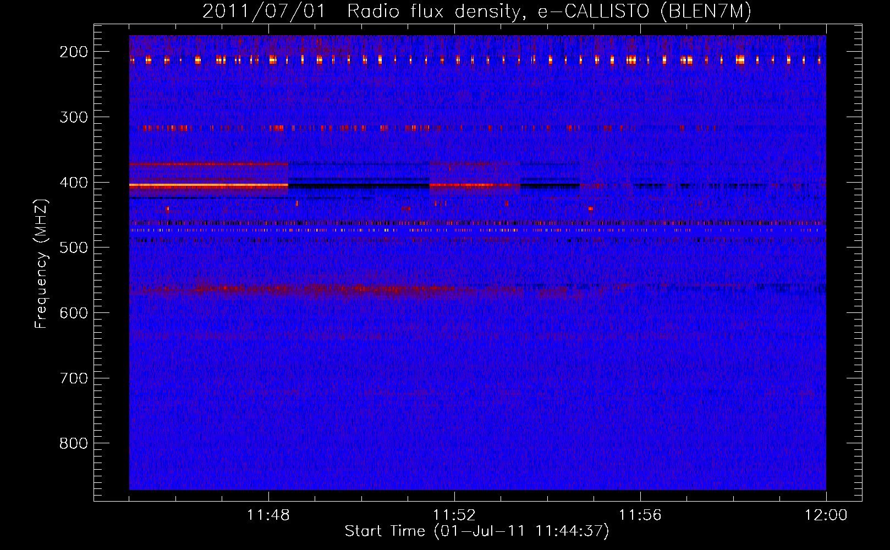Screen dimensions: 890x550
Task: Click the 400 frequency tick label
Action: [x=74, y=183]
